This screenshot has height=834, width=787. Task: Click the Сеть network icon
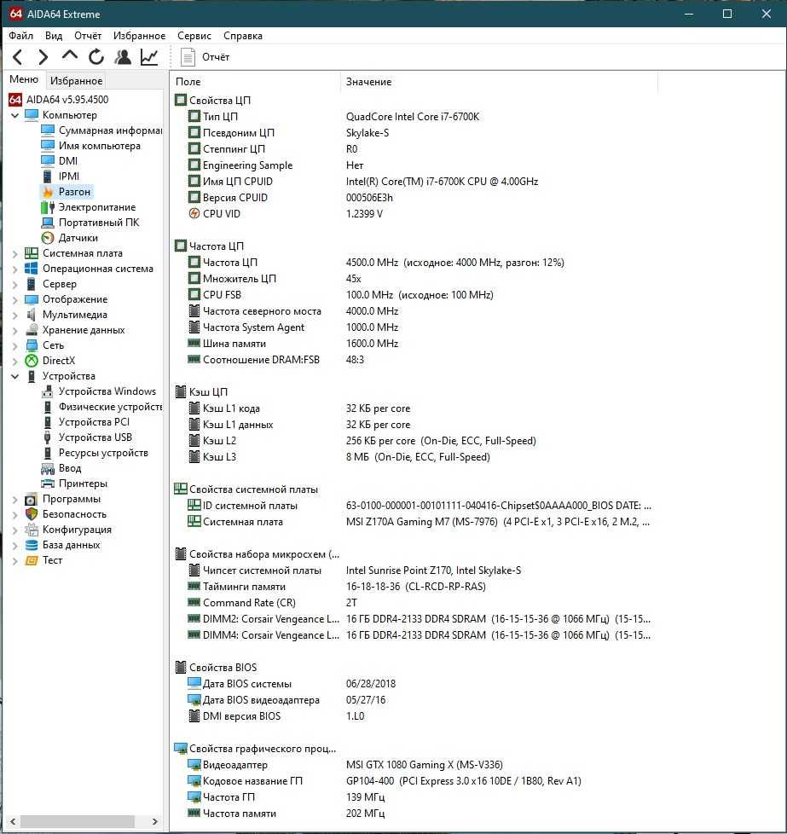pos(32,345)
